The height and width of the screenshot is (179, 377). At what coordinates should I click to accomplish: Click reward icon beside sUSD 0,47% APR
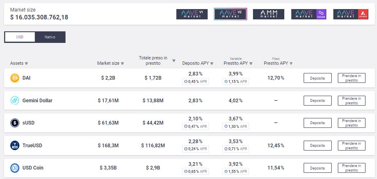(185, 126)
